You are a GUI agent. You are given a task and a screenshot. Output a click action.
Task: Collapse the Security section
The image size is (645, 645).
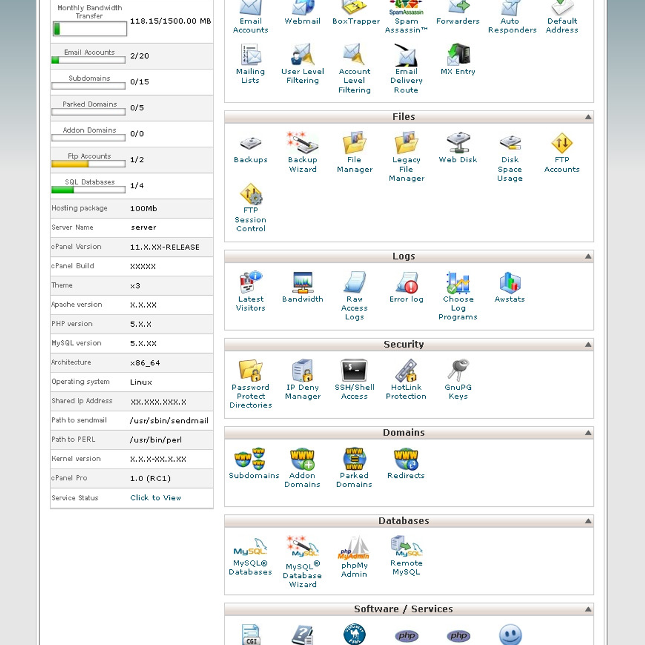coord(588,345)
